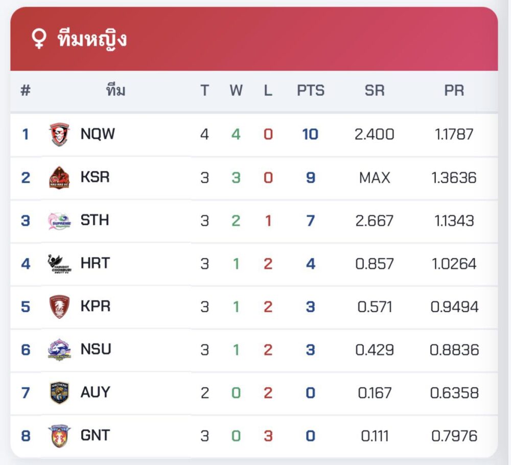Click the AUY Angthong team logo
This screenshot has height=465, width=511.
tap(60, 392)
